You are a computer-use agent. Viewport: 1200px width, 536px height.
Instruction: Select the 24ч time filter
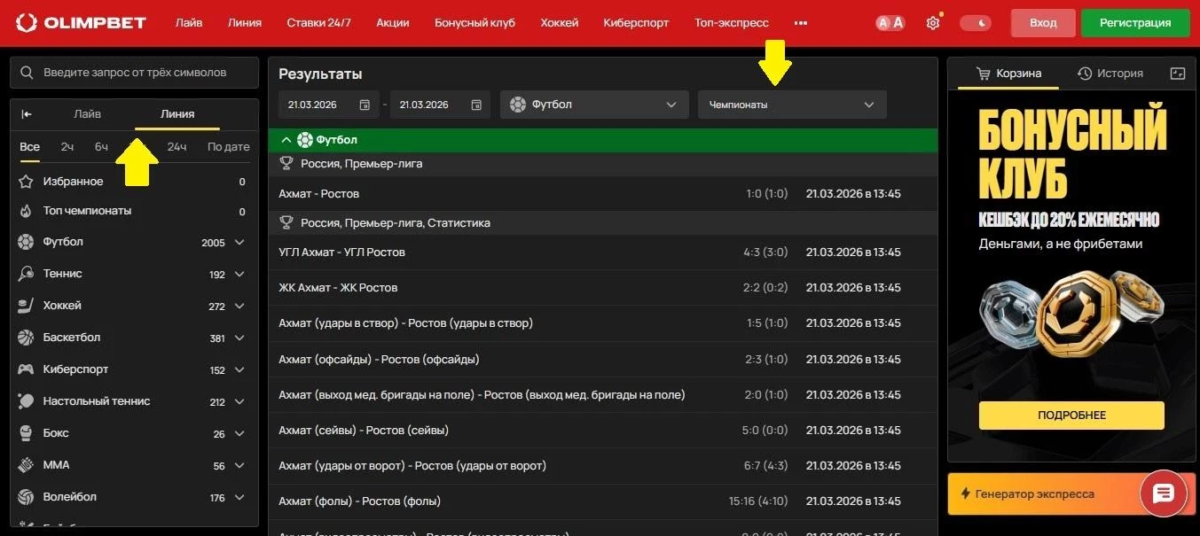pyautogui.click(x=176, y=146)
